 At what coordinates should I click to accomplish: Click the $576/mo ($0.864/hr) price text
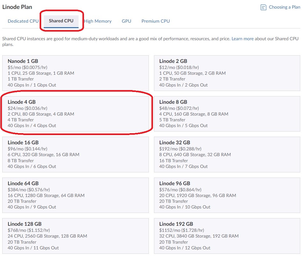pyautogui.click(x=180, y=189)
